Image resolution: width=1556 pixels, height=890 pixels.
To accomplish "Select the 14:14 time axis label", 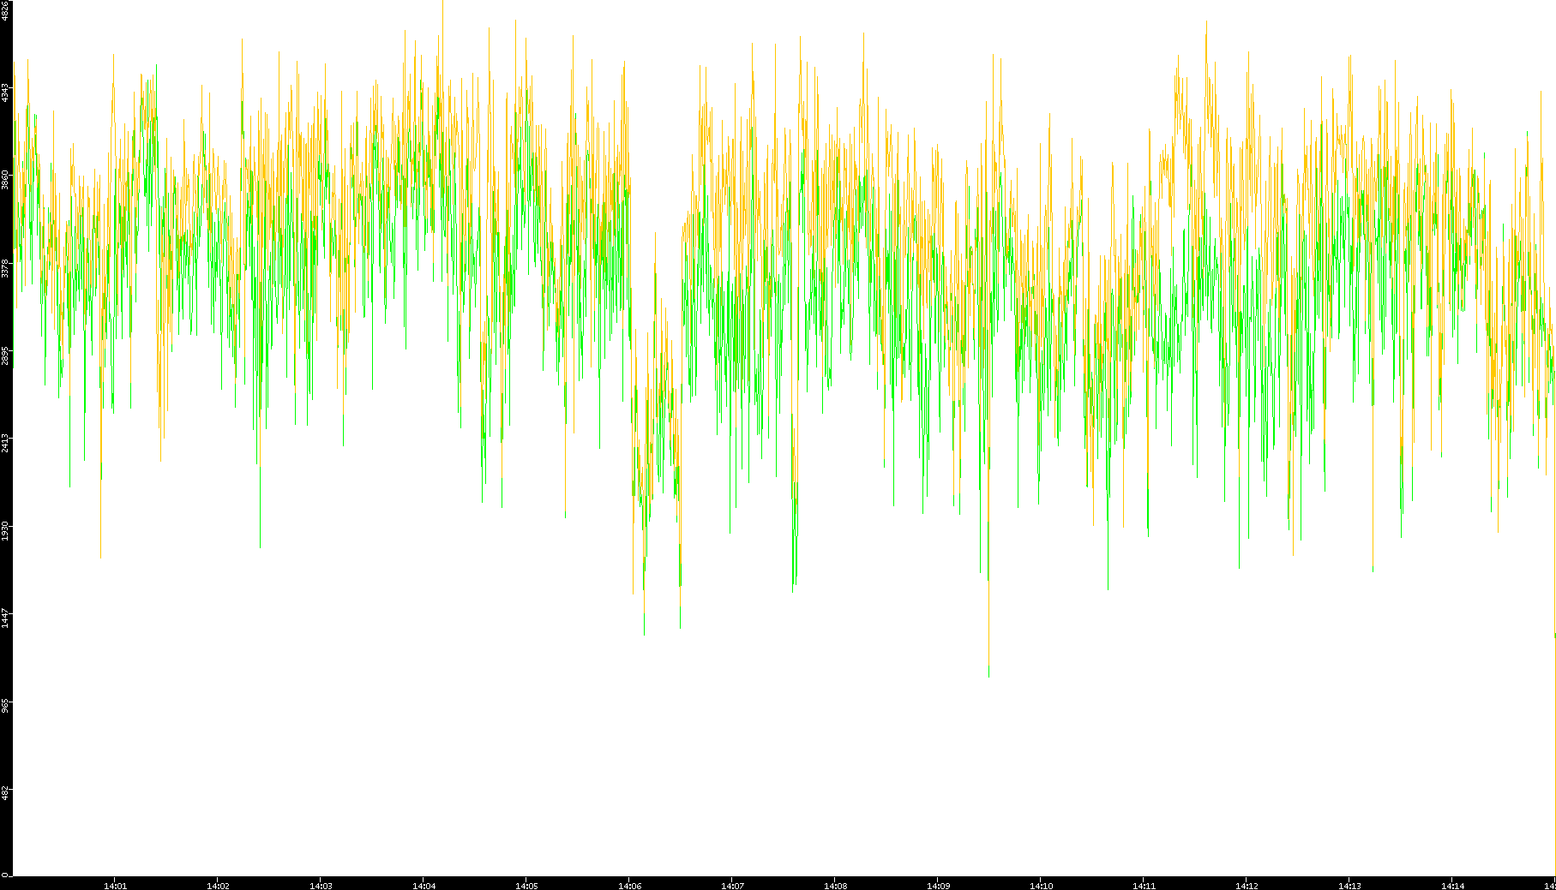I will 1452,886.
